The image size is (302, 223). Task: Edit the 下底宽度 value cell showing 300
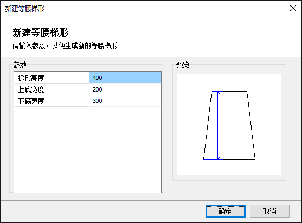pyautogui.click(x=125, y=101)
